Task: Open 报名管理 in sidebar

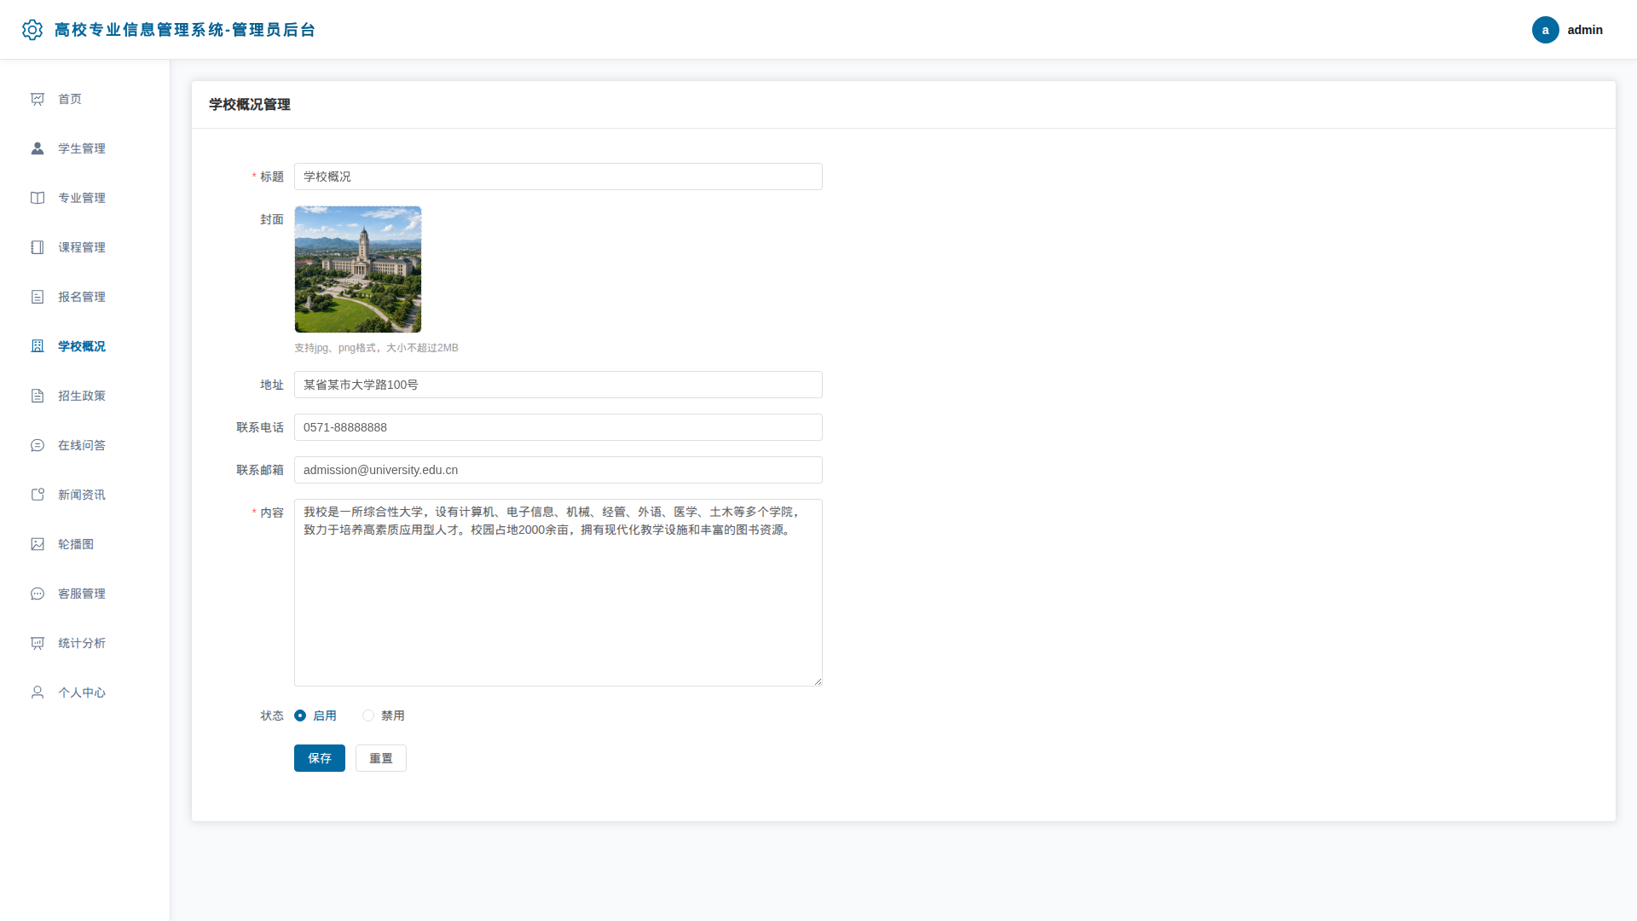Action: [85, 297]
